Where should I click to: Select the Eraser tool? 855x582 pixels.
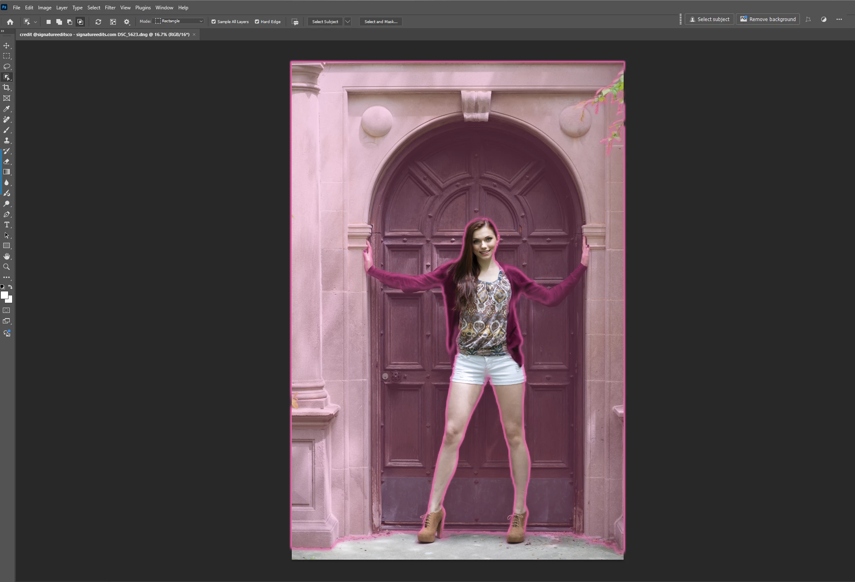6,161
